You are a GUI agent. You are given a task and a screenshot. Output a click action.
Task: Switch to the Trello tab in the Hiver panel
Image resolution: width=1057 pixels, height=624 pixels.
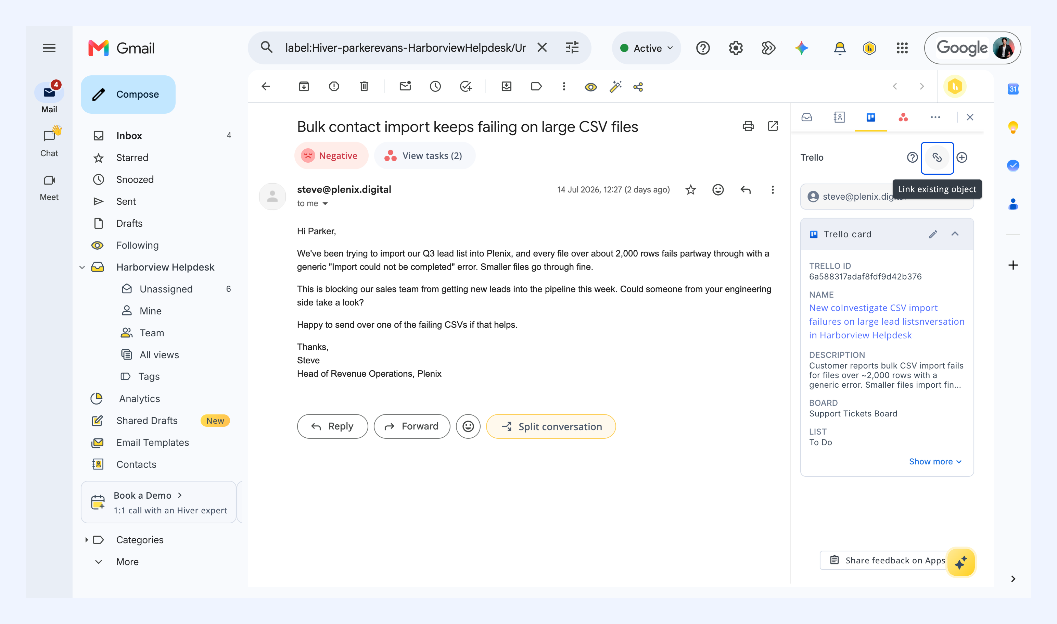pos(871,117)
